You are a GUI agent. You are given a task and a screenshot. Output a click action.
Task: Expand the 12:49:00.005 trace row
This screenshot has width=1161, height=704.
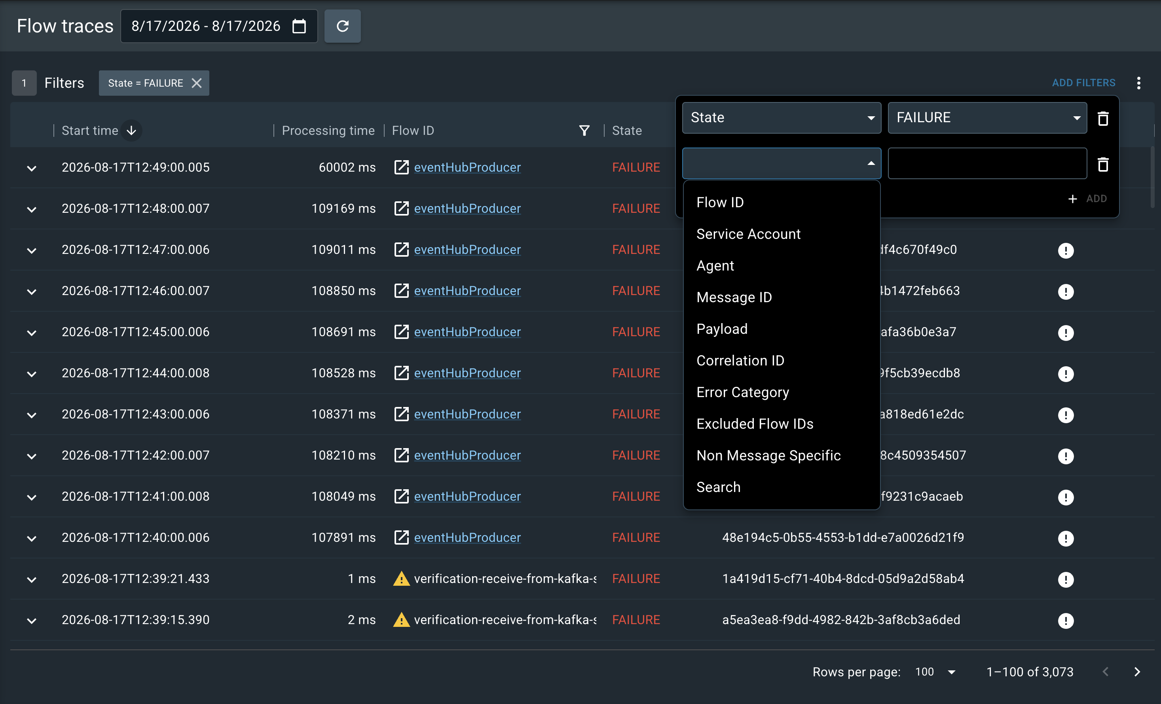pos(32,168)
